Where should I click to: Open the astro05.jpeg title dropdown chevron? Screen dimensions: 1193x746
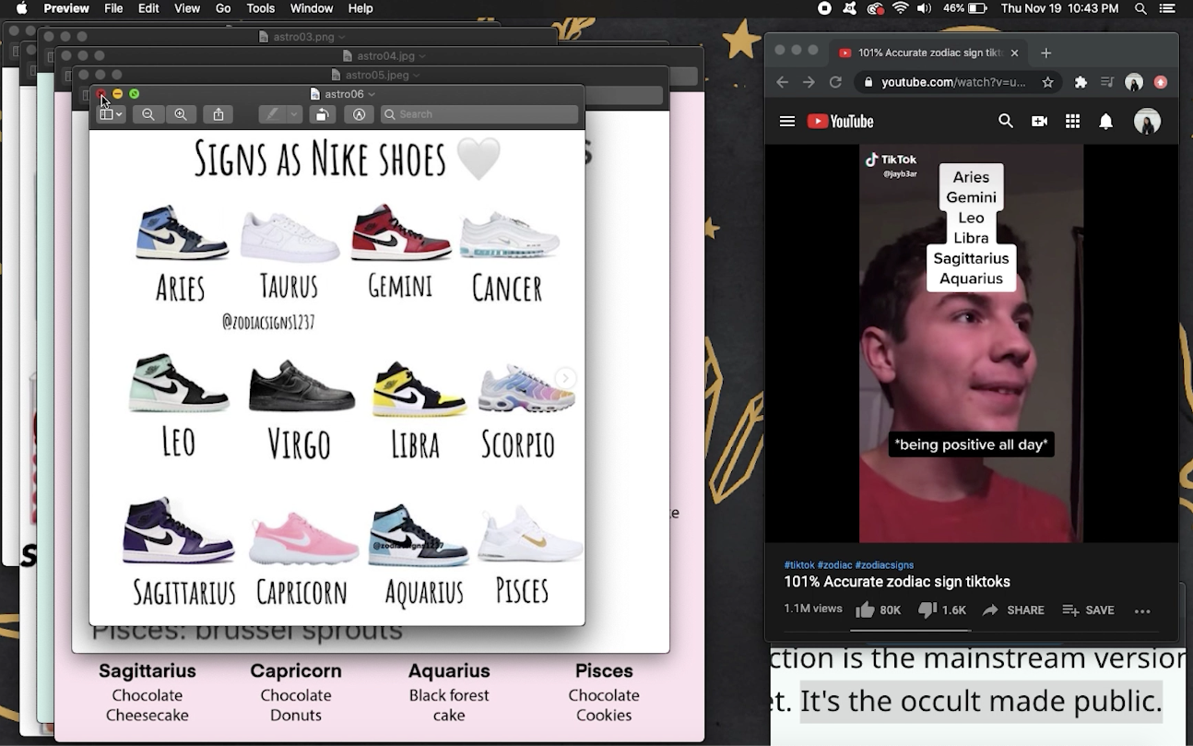tap(416, 75)
